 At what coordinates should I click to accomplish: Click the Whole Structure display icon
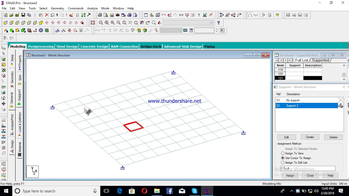click(x=93, y=23)
